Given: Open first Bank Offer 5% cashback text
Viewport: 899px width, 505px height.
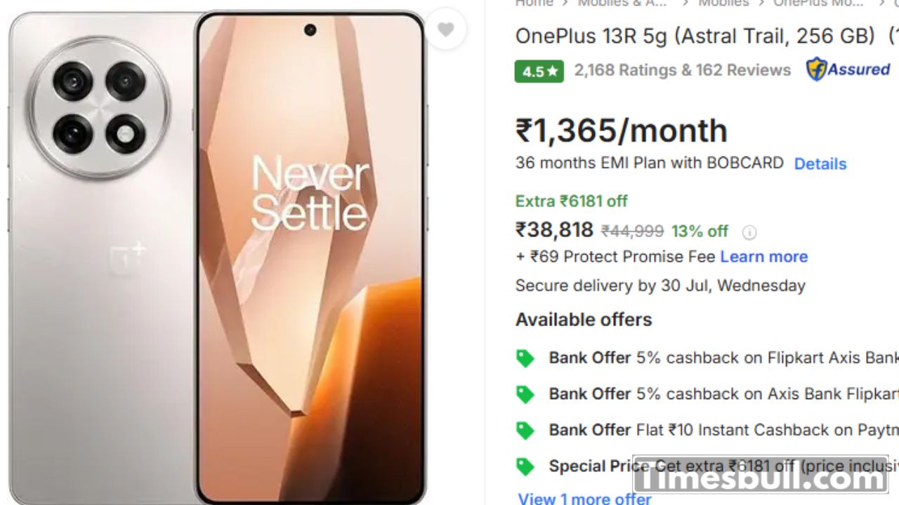Looking at the screenshot, I should tap(723, 358).
